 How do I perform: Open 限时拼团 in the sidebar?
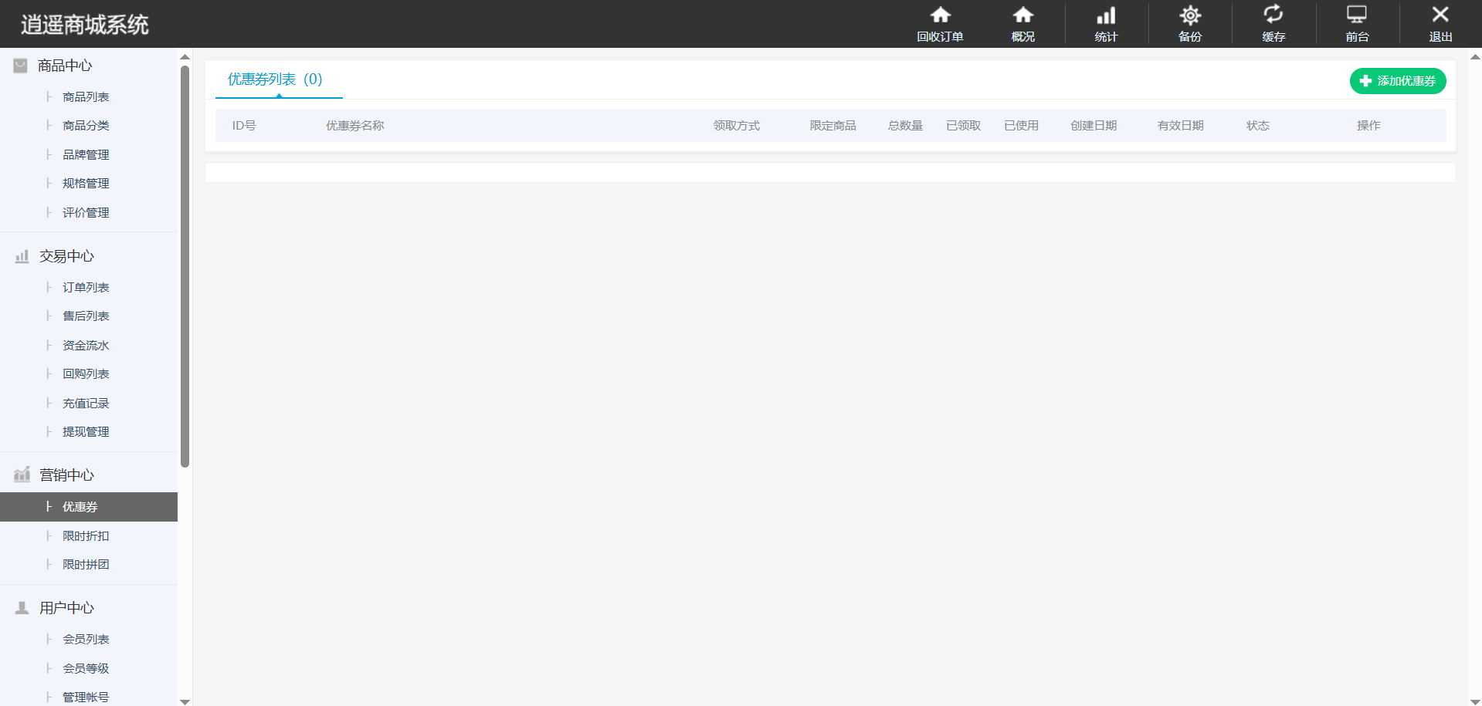tap(86, 565)
